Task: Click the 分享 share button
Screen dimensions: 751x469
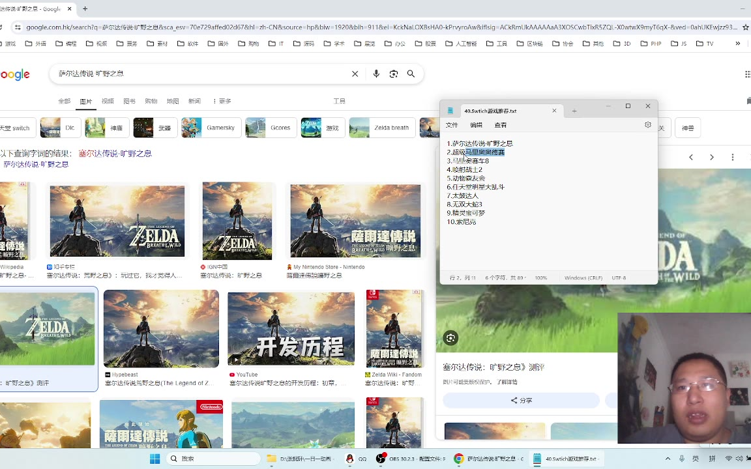Action: point(521,401)
